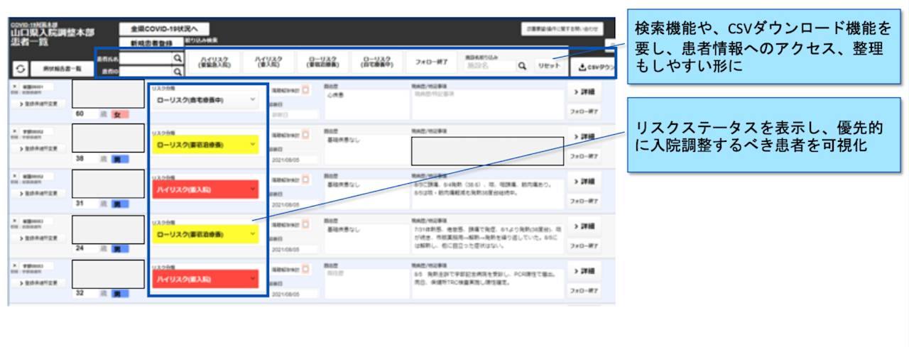Click the x icon on the age-24 patient row
The image size is (909, 347).
(x=15, y=221)
